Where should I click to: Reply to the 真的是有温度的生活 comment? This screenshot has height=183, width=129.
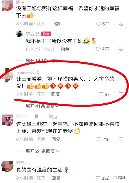56,178
